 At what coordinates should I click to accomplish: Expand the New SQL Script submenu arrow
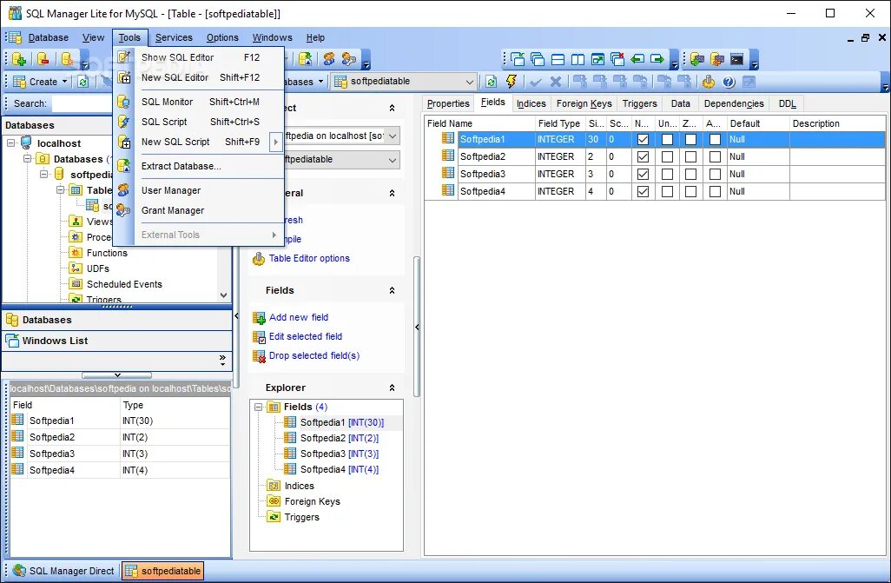pos(275,142)
